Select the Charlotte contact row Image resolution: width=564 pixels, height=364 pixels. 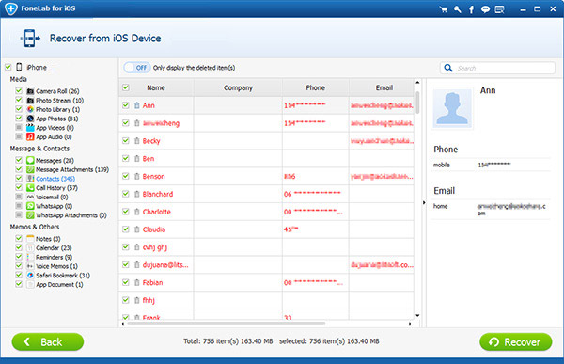[x=266, y=212]
